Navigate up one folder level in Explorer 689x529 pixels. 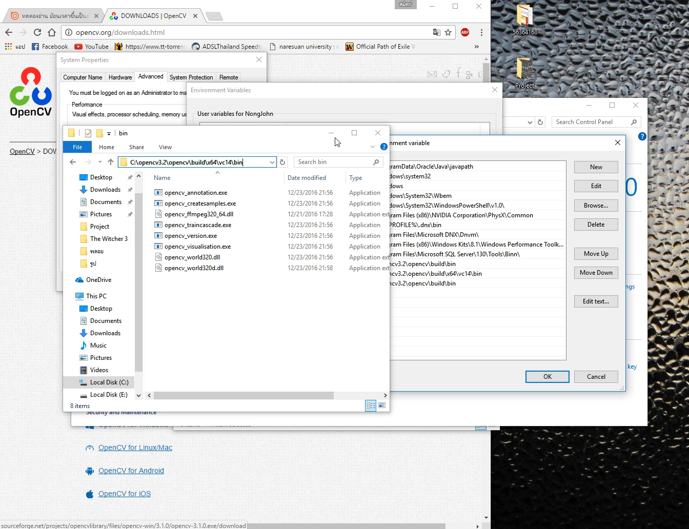pos(111,162)
